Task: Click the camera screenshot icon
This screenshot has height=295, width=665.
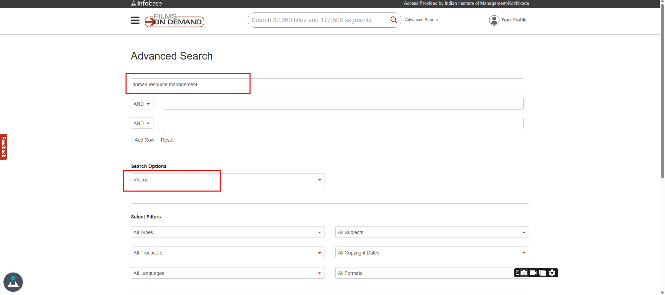Action: click(x=524, y=273)
